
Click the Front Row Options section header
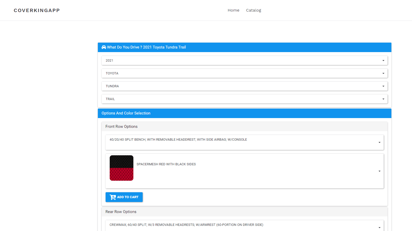click(x=122, y=127)
